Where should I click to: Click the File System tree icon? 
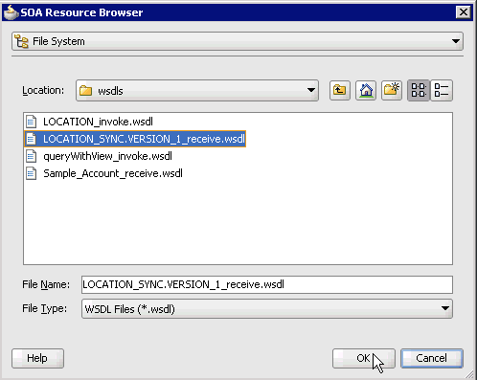point(22,41)
